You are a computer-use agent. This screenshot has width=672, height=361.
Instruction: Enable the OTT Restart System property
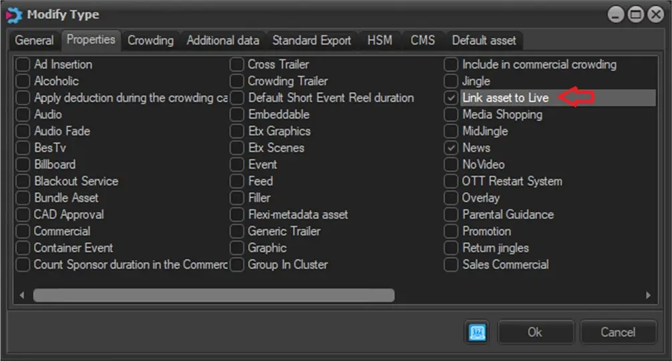[x=452, y=182]
